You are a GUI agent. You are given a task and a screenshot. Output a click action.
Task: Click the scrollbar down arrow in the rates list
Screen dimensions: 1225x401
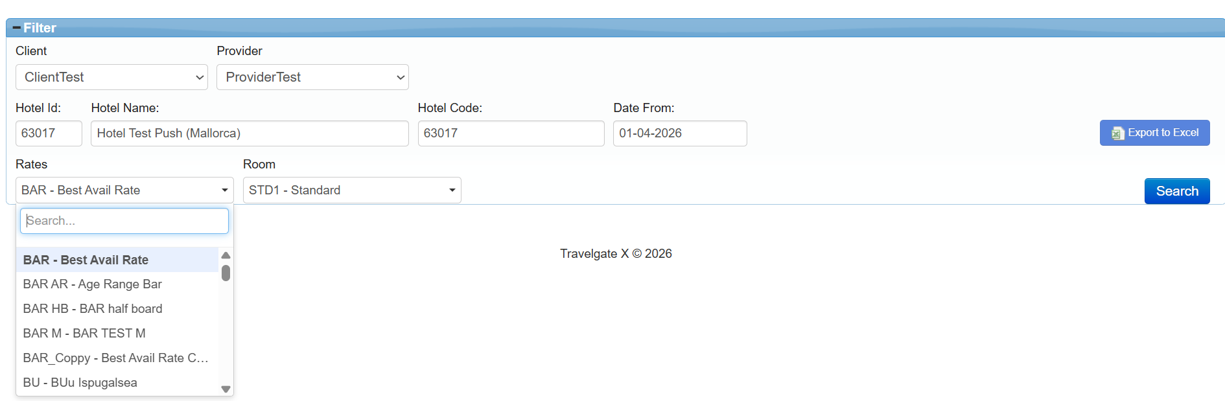point(226,389)
